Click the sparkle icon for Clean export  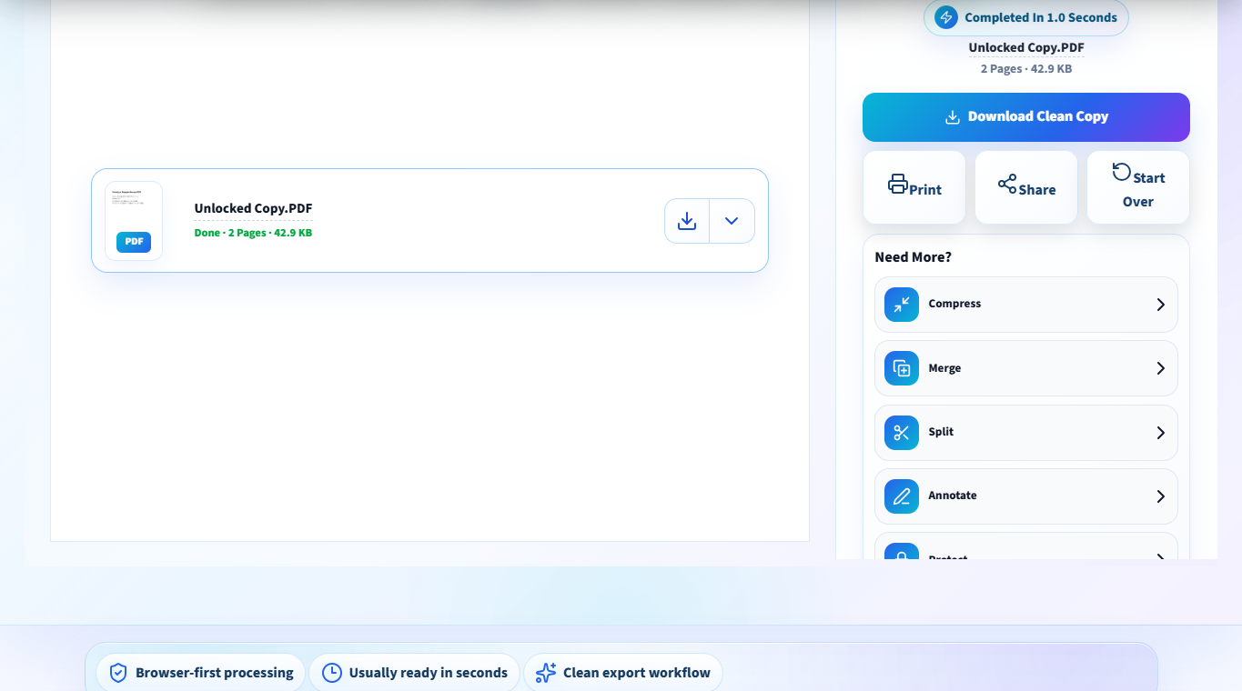click(x=546, y=673)
